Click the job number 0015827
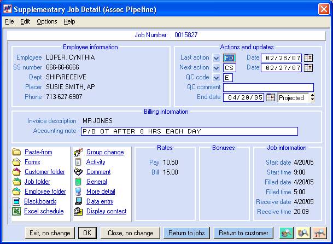 tap(186, 35)
